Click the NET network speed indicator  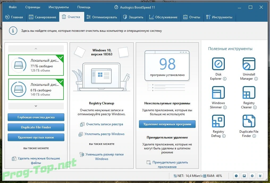[188, 176]
